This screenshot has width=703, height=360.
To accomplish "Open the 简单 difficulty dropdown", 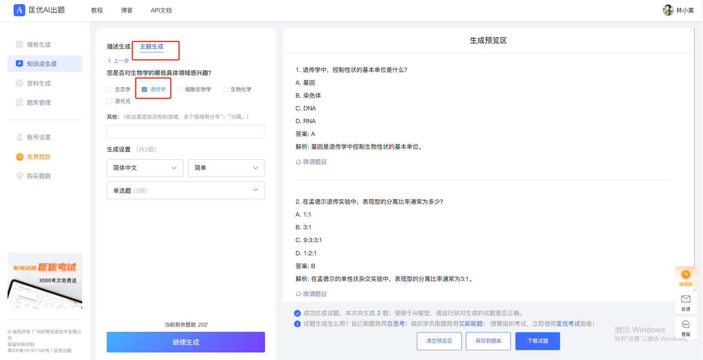I will point(227,168).
